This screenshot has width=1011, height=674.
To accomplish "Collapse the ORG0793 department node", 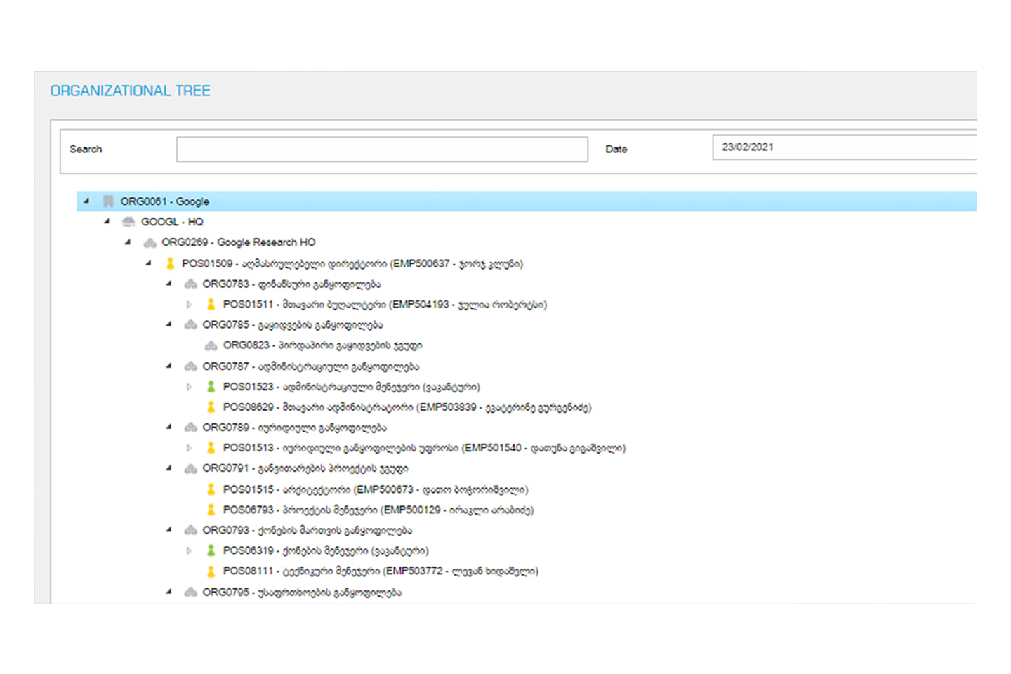I will point(168,529).
